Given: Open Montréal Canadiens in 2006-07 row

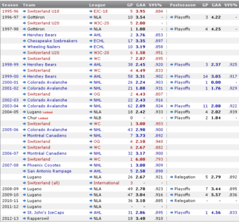Looking at the screenshot, I should tap(47, 153).
